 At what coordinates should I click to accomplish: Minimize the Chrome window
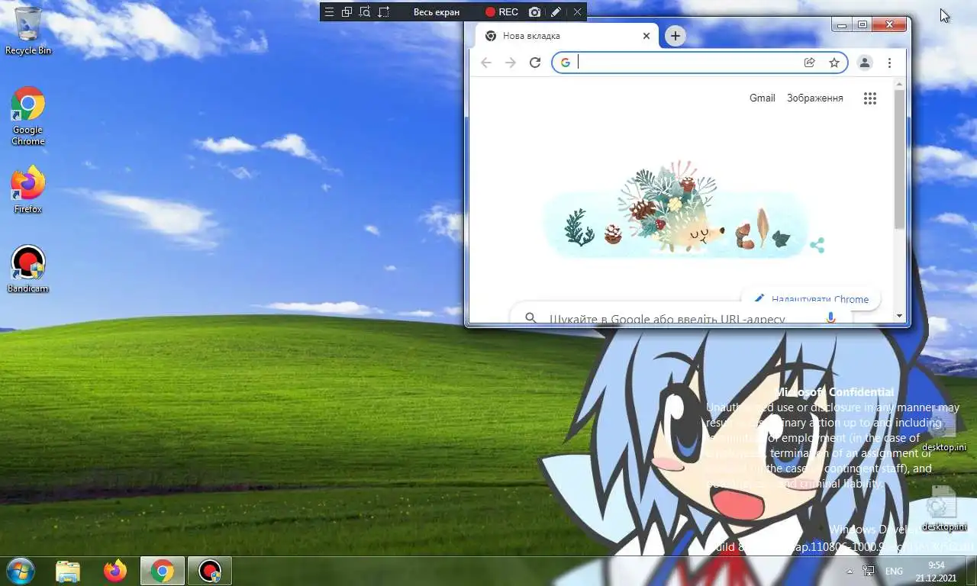coord(842,25)
